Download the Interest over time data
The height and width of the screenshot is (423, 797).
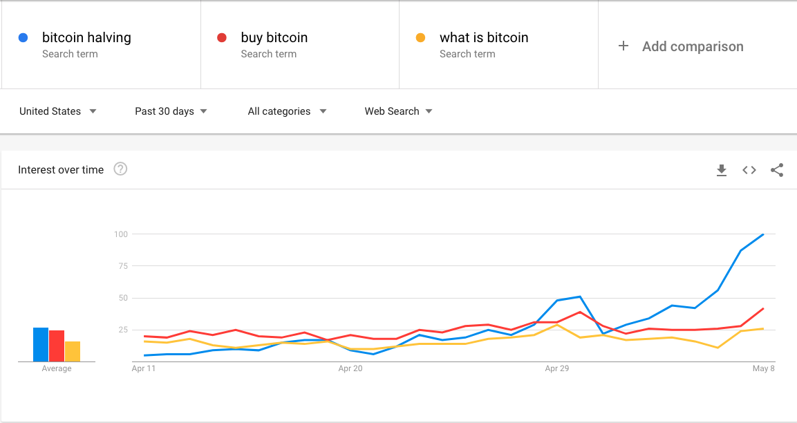(722, 170)
